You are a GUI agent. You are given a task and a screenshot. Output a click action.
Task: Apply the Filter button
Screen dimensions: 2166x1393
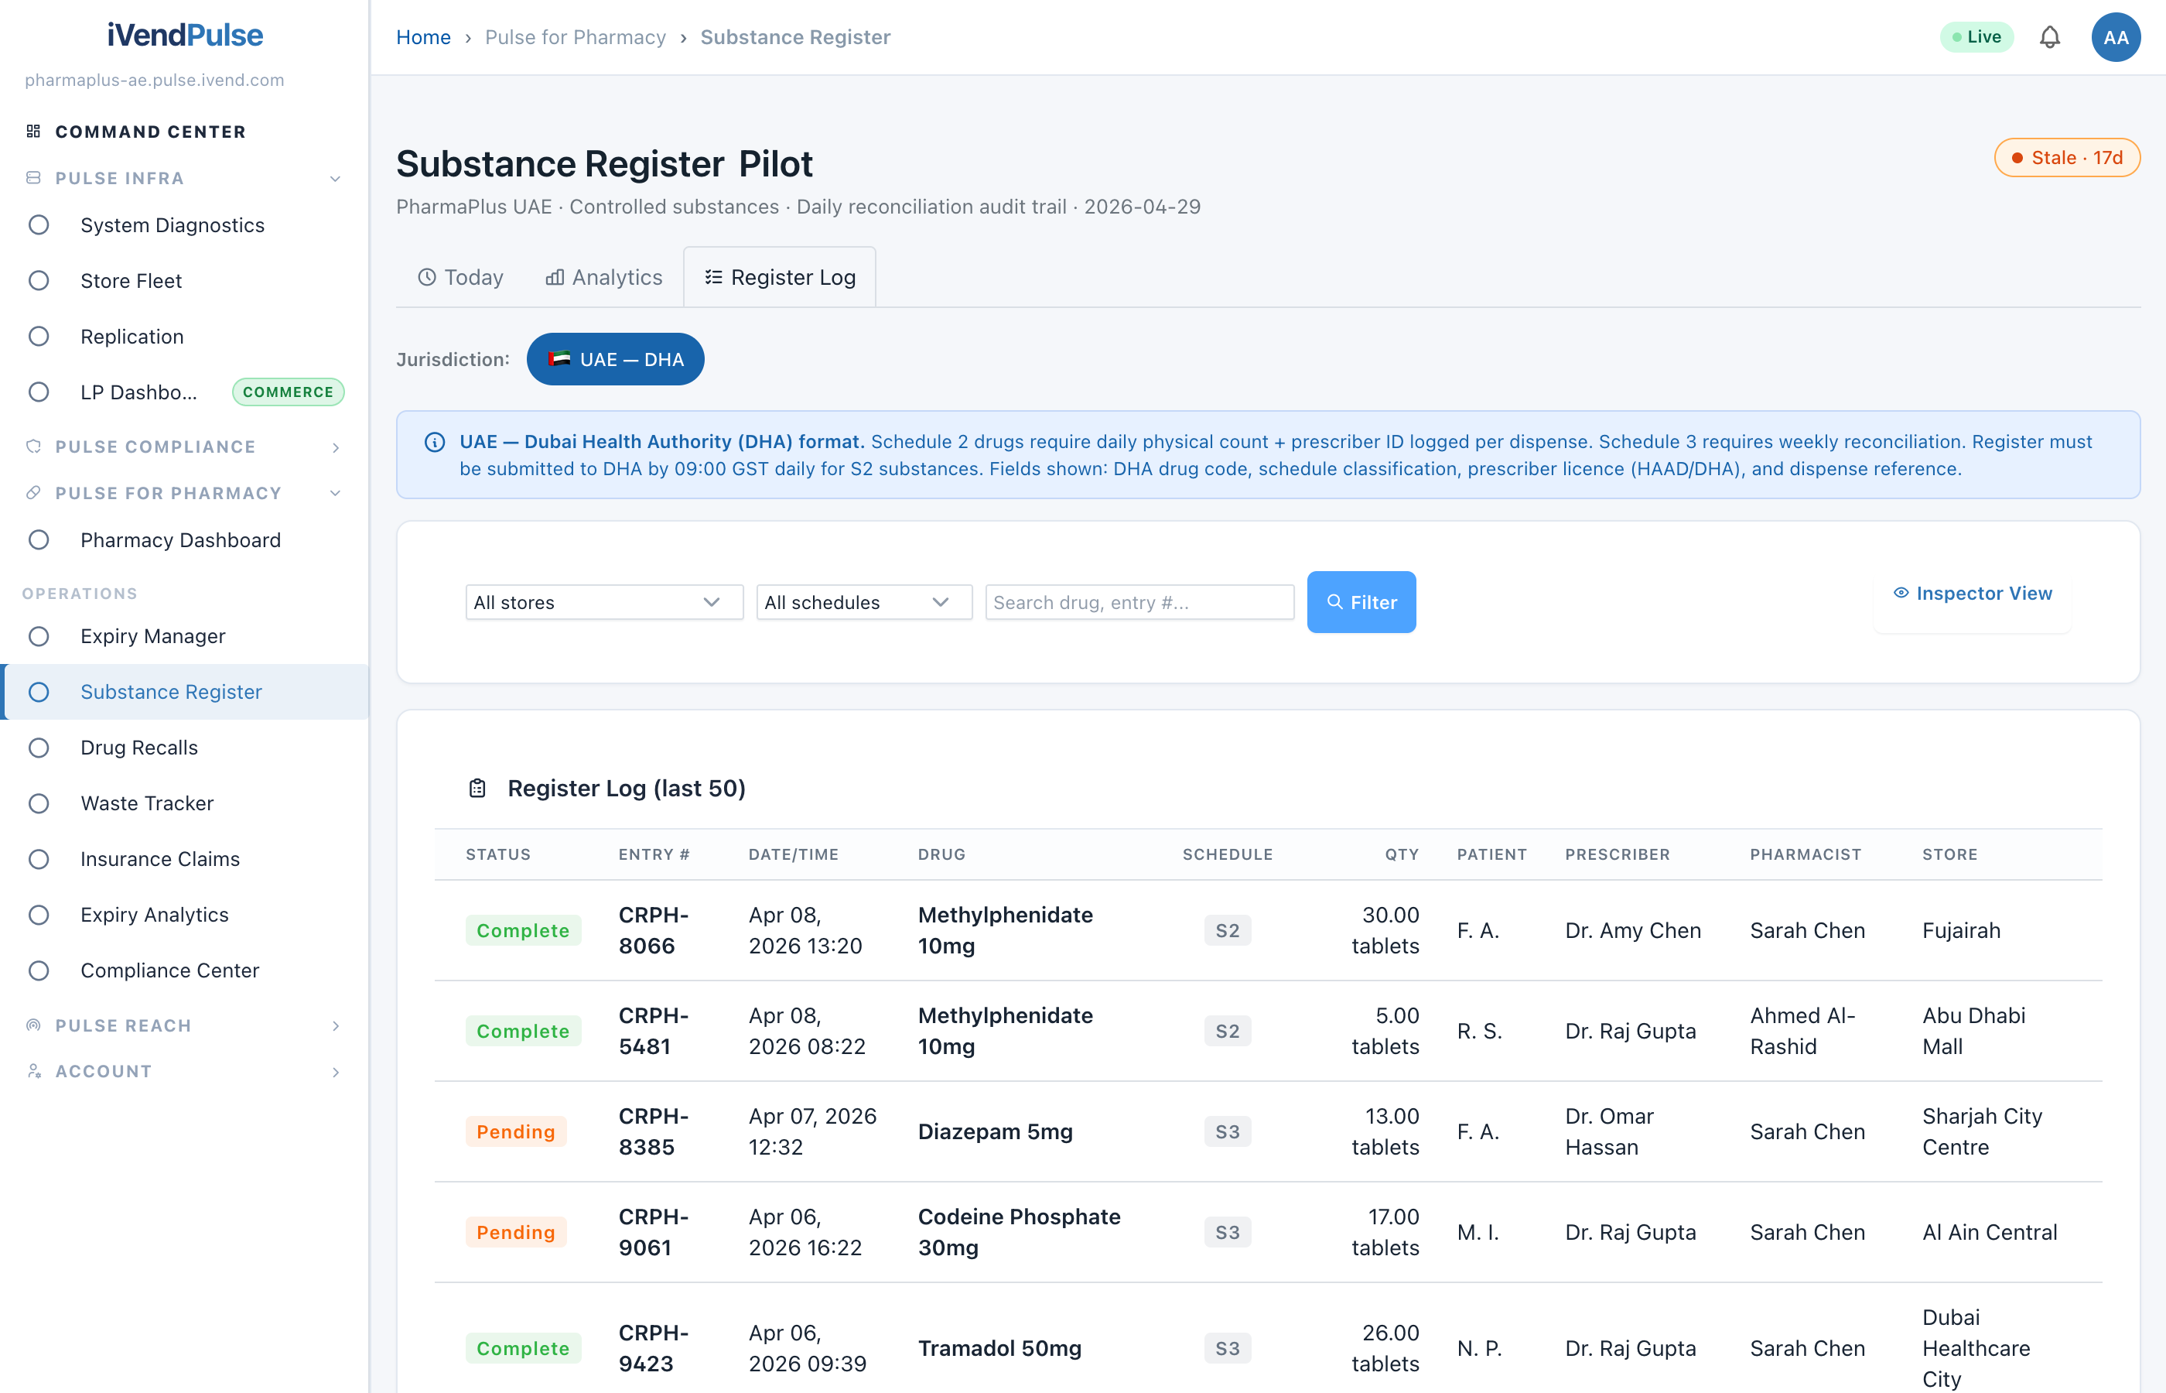coord(1361,601)
